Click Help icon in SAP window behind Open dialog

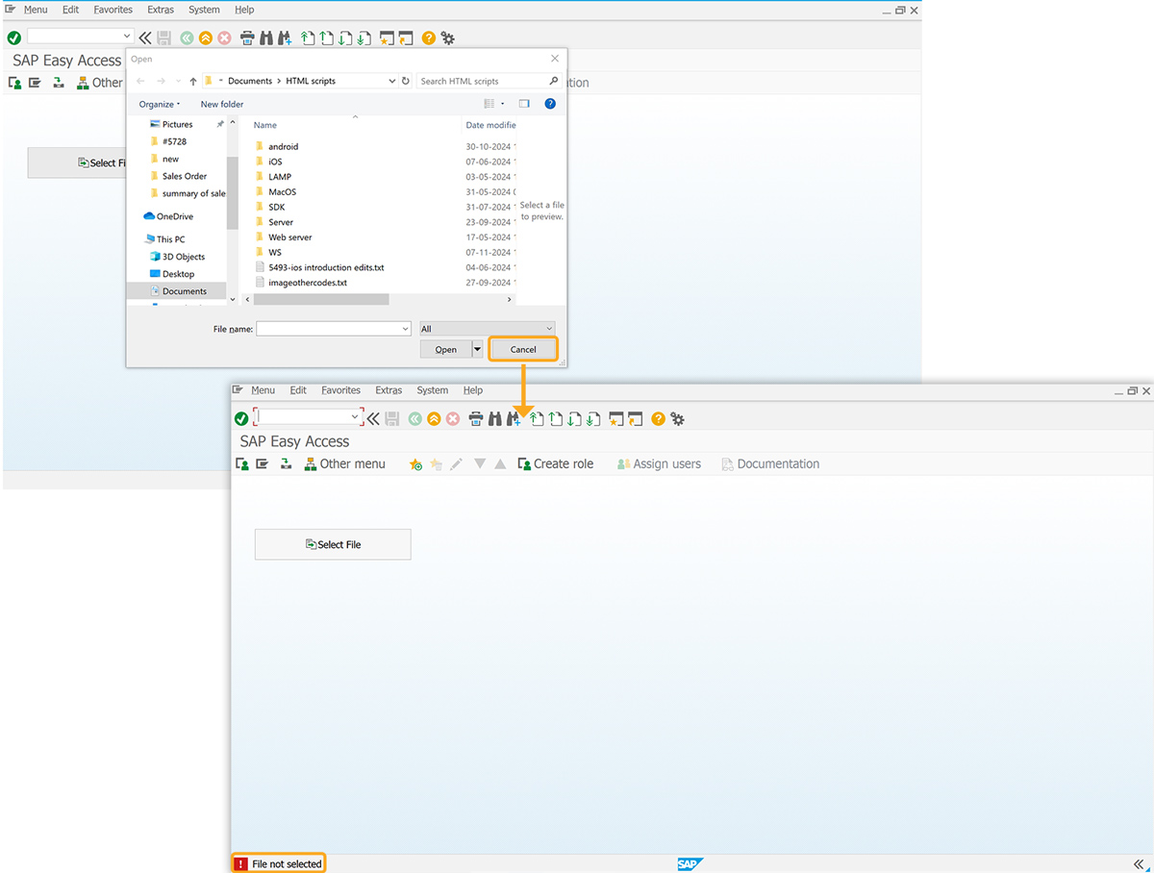click(429, 38)
